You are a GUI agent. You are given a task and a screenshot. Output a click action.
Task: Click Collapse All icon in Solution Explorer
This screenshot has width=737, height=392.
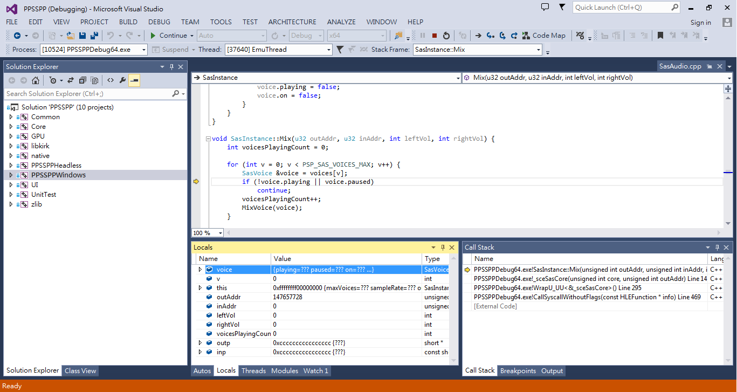click(x=82, y=80)
